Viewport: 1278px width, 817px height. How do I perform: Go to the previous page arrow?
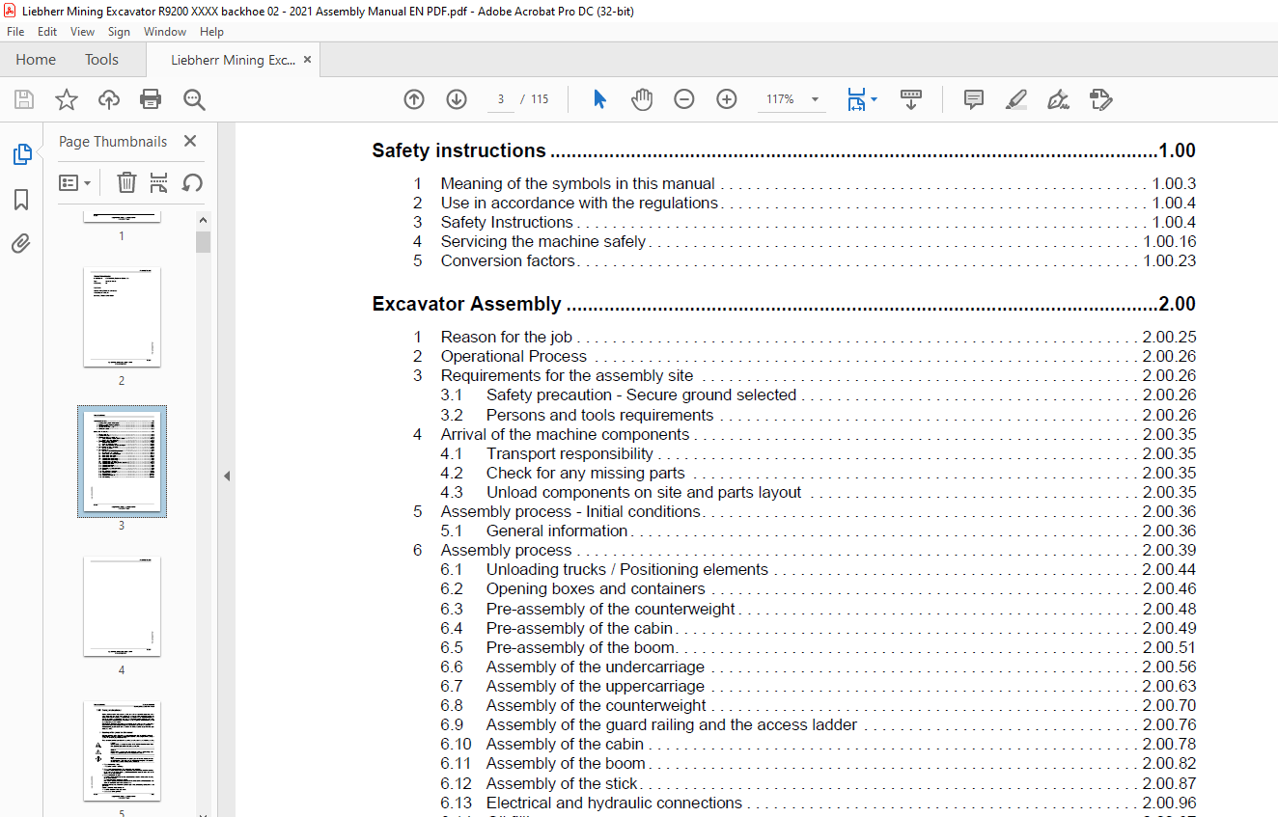(414, 99)
